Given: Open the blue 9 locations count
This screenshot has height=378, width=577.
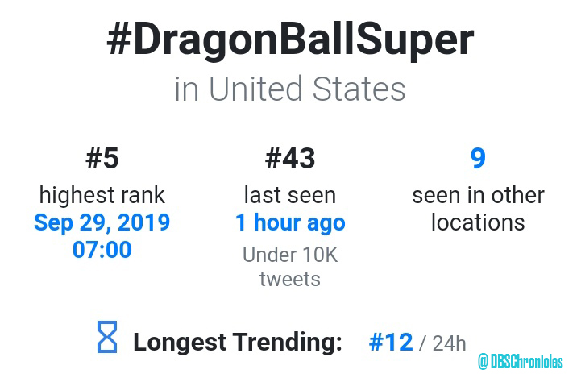Looking at the screenshot, I should pos(478,159).
